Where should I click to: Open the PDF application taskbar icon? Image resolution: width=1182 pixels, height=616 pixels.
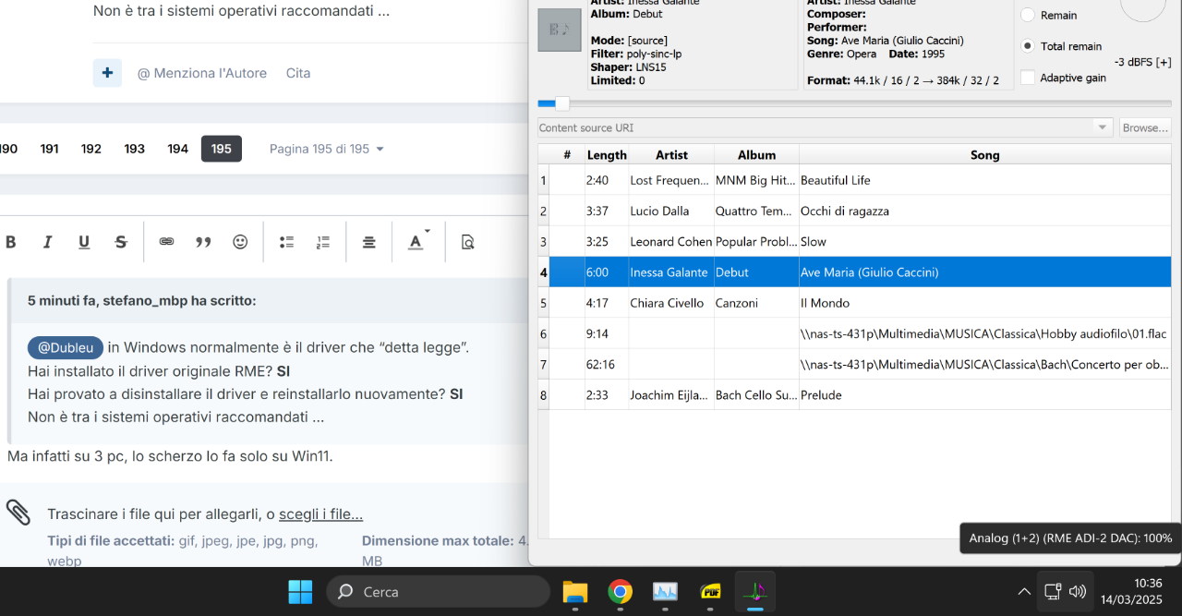tap(710, 591)
